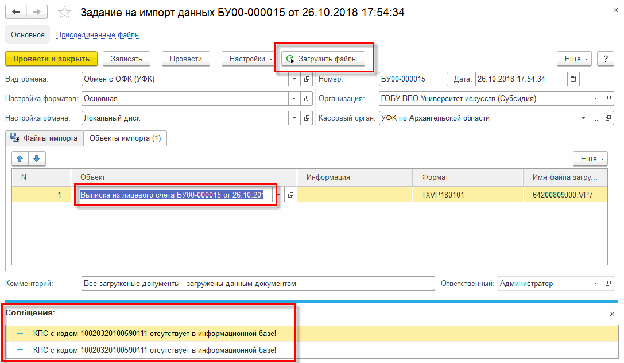This screenshot has height=363, width=624.
Task: Click the Организация field text
Action: (459, 98)
